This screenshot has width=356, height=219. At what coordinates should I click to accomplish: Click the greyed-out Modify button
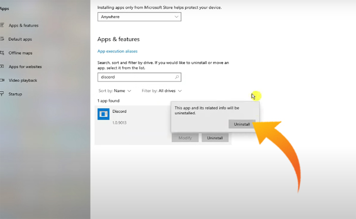pos(185,138)
